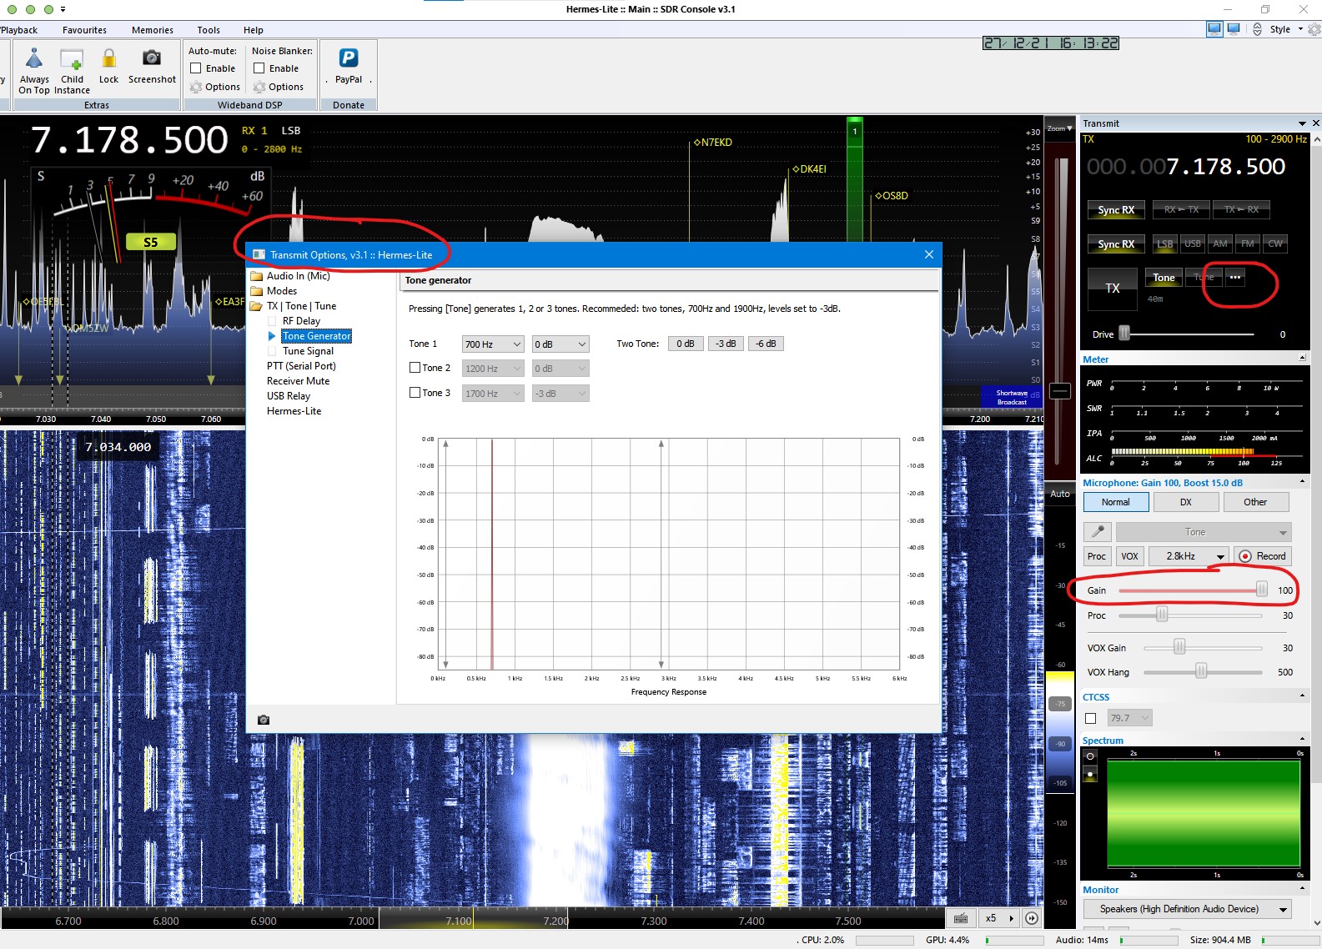Enable Auto-mute checkbox
This screenshot has height=949, width=1322.
click(x=196, y=68)
